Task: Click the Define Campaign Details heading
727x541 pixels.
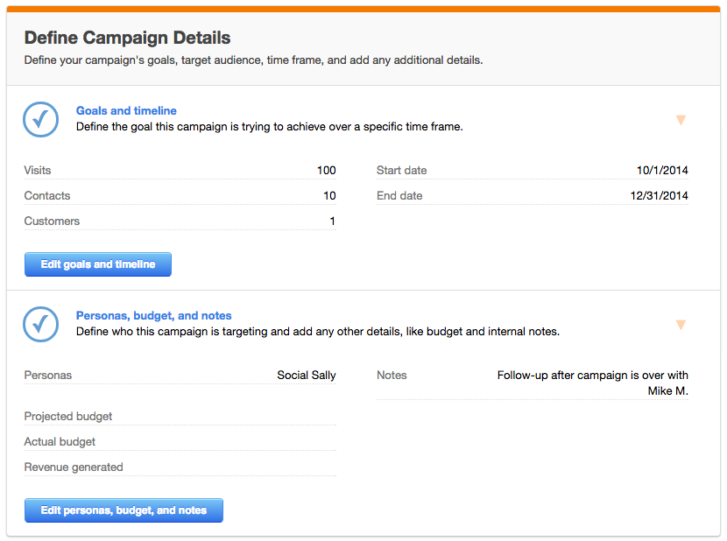Action: pyautogui.click(x=127, y=38)
